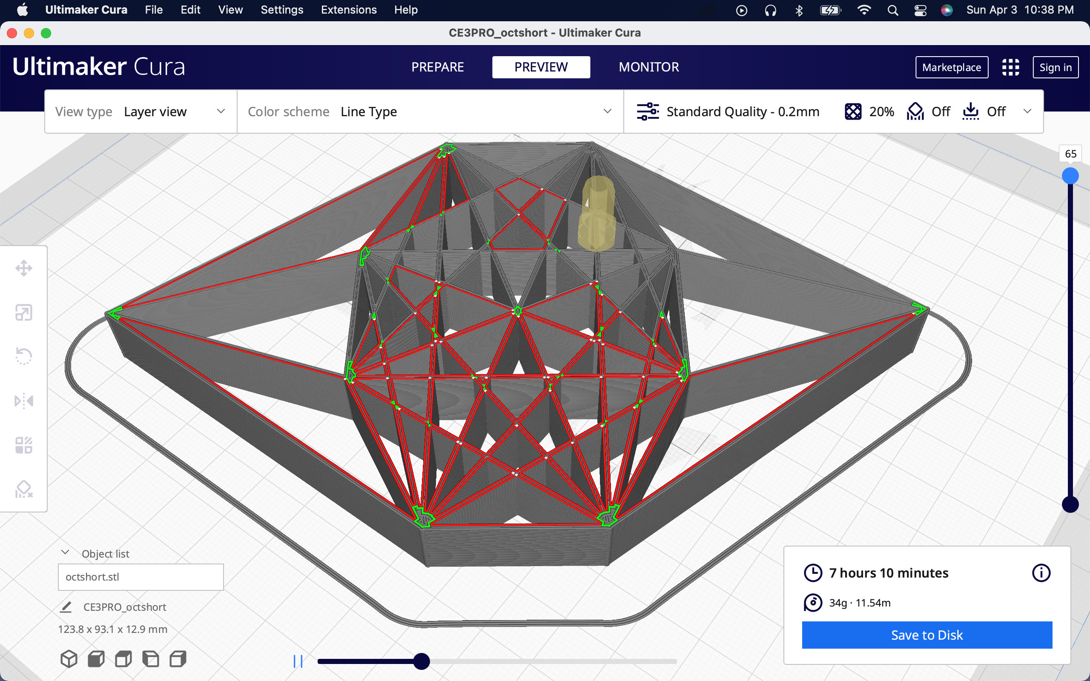Click the material spool usage icon
Viewport: 1090px width, 681px height.
[x=813, y=603]
